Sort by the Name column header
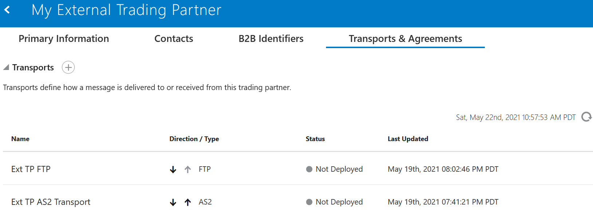 tap(20, 139)
